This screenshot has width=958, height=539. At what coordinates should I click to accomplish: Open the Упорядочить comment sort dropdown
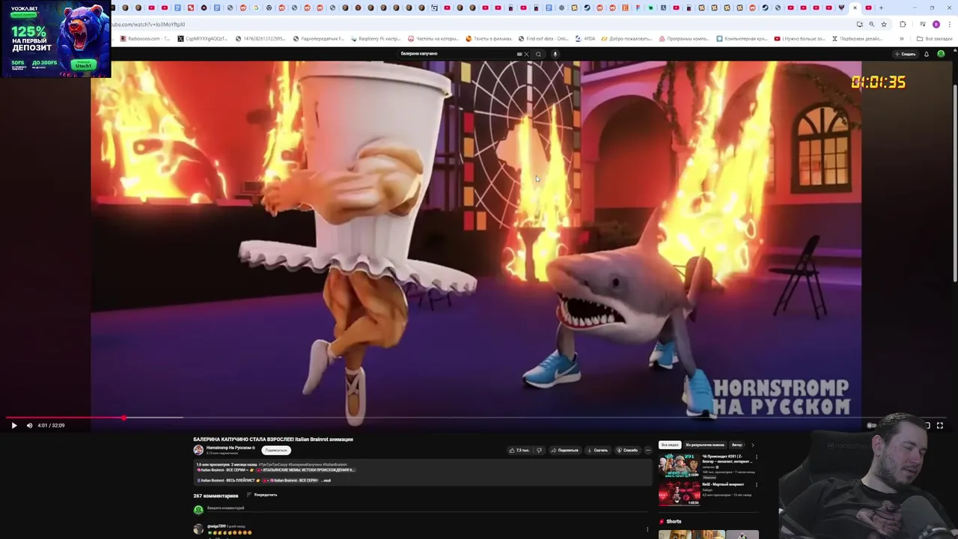(x=262, y=495)
